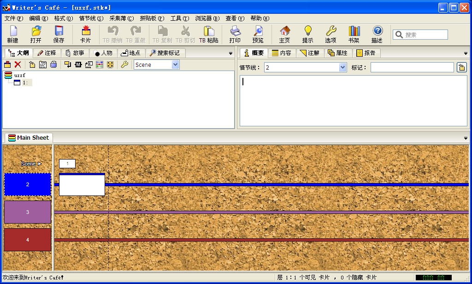
Task: Select the blue storyline 2 swatch
Action: [28, 184]
